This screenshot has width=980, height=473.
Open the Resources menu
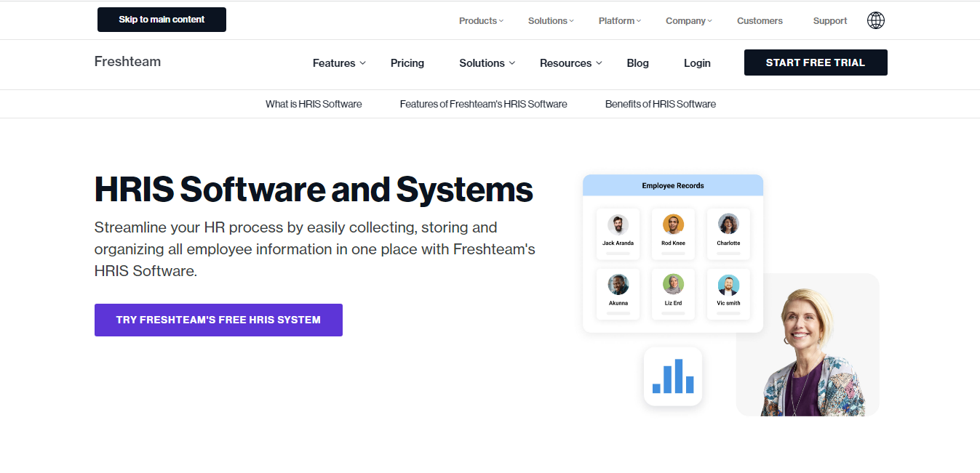571,63
